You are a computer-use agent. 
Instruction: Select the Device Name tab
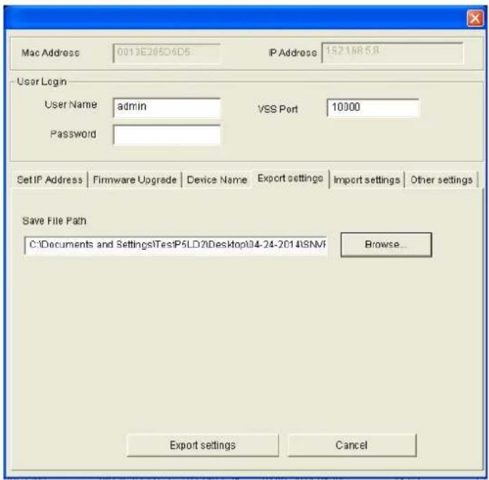pos(217,180)
